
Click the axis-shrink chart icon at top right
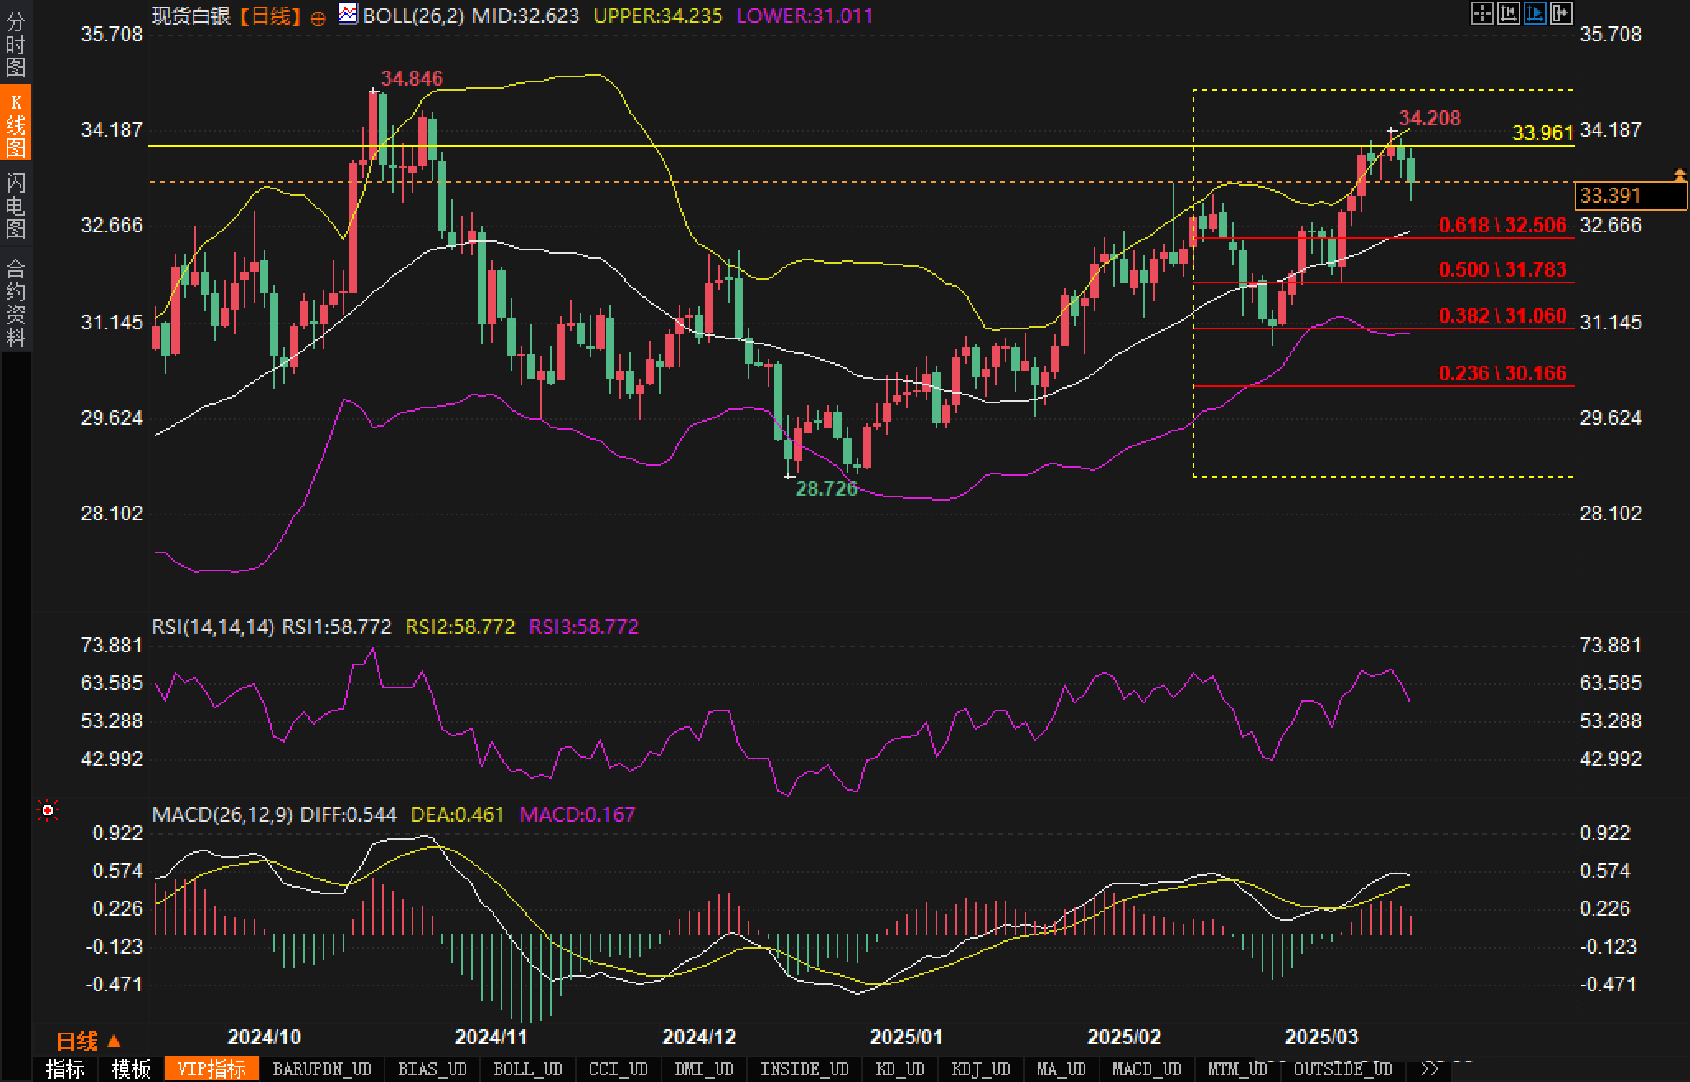[1508, 13]
